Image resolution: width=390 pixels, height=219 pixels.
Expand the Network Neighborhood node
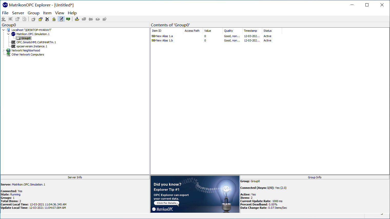(3, 50)
